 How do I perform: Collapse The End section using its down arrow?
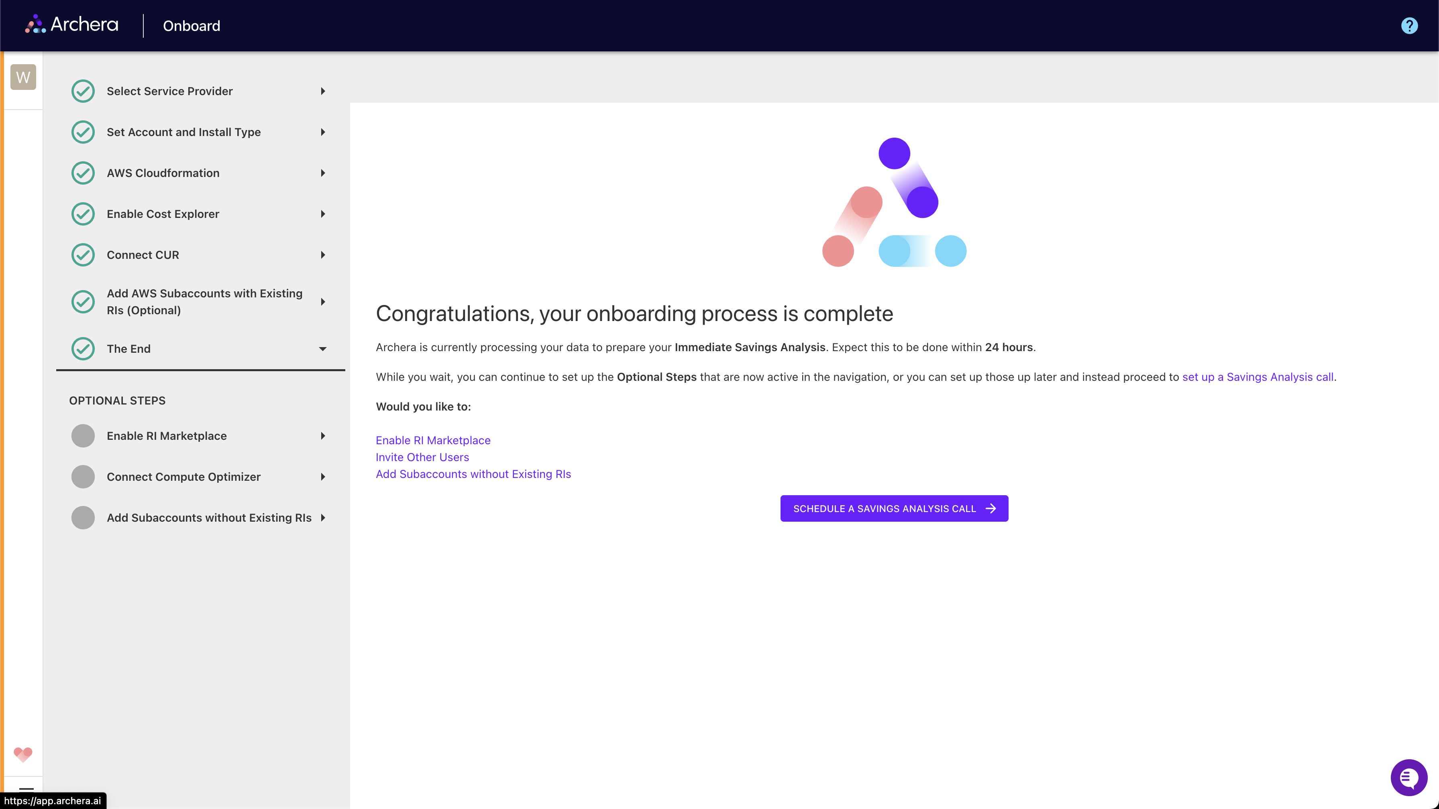point(323,349)
